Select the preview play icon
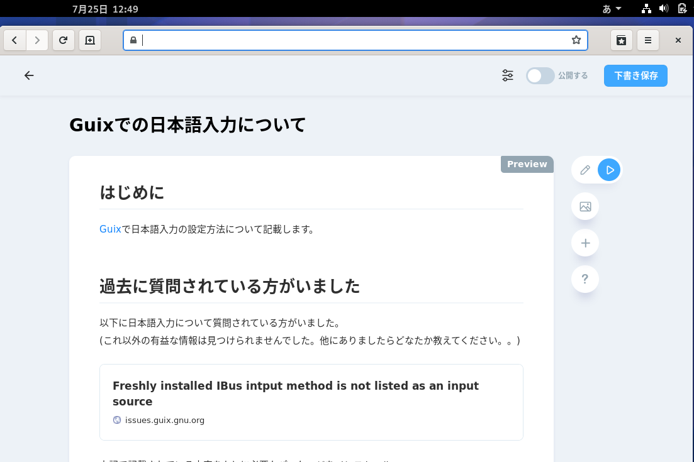Viewport: 694px width, 462px height. 609,170
